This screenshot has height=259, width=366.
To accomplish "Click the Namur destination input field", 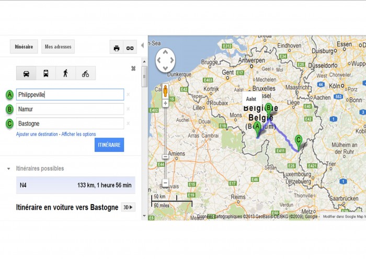I will click(x=70, y=109).
